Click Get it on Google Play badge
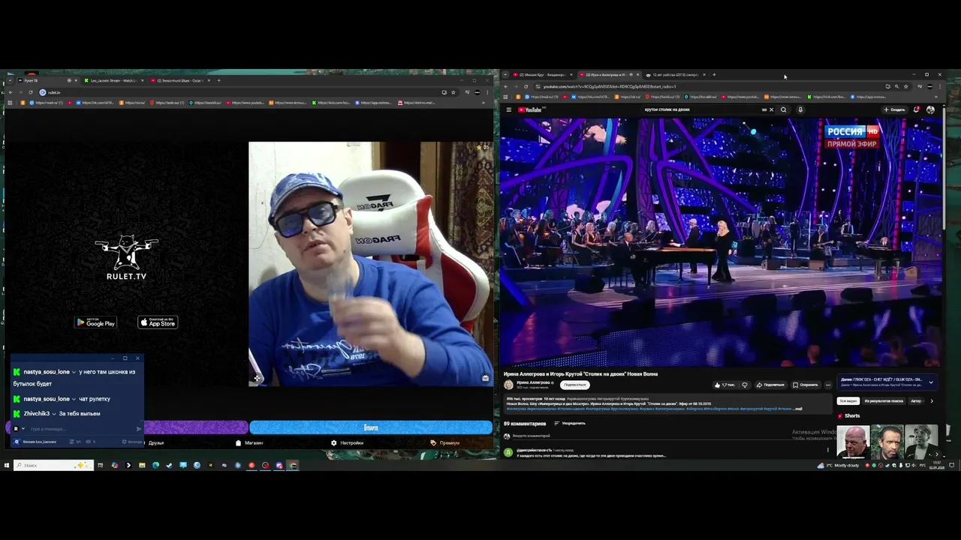 [95, 322]
